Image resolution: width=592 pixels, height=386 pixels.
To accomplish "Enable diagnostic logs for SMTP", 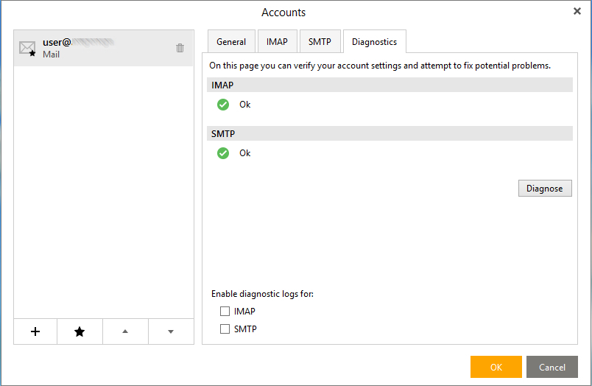I will coord(225,329).
